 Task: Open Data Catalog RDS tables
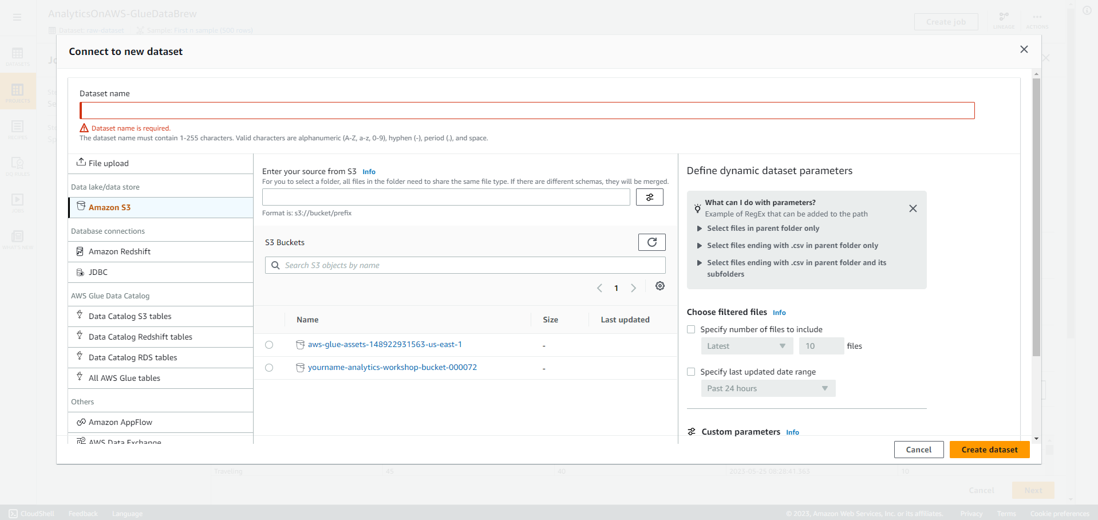point(160,357)
